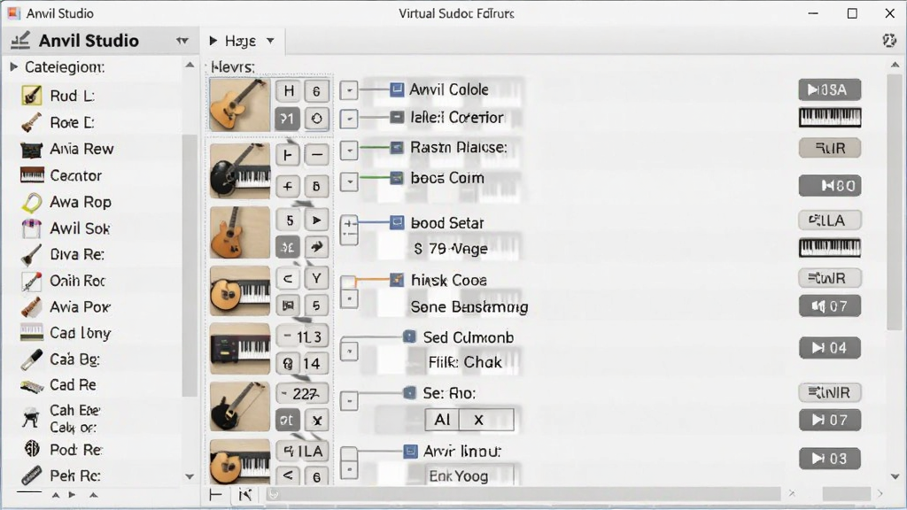Collapse the Anvil Colole row
The height and width of the screenshot is (510, 907).
pos(349,90)
